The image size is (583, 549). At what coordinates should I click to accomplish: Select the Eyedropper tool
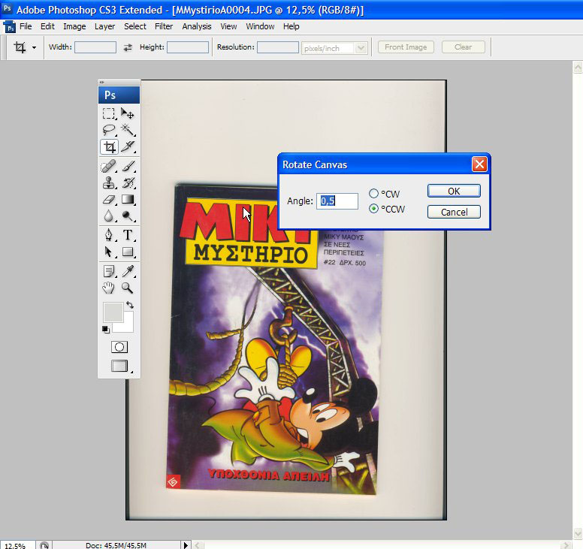pyautogui.click(x=128, y=271)
